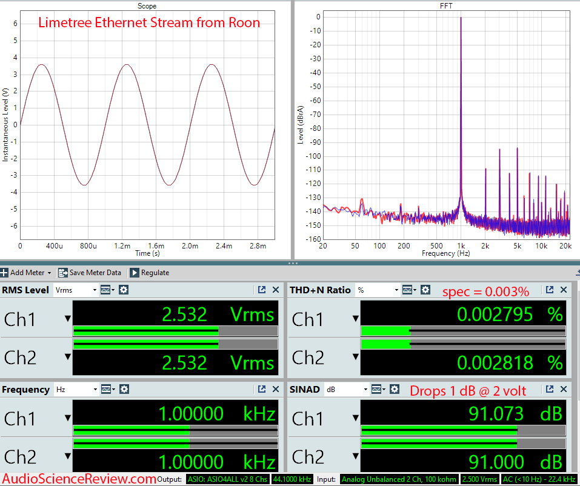The height and width of the screenshot is (486, 580).
Task: Click the Add Meter plus icon
Action: tap(4, 273)
